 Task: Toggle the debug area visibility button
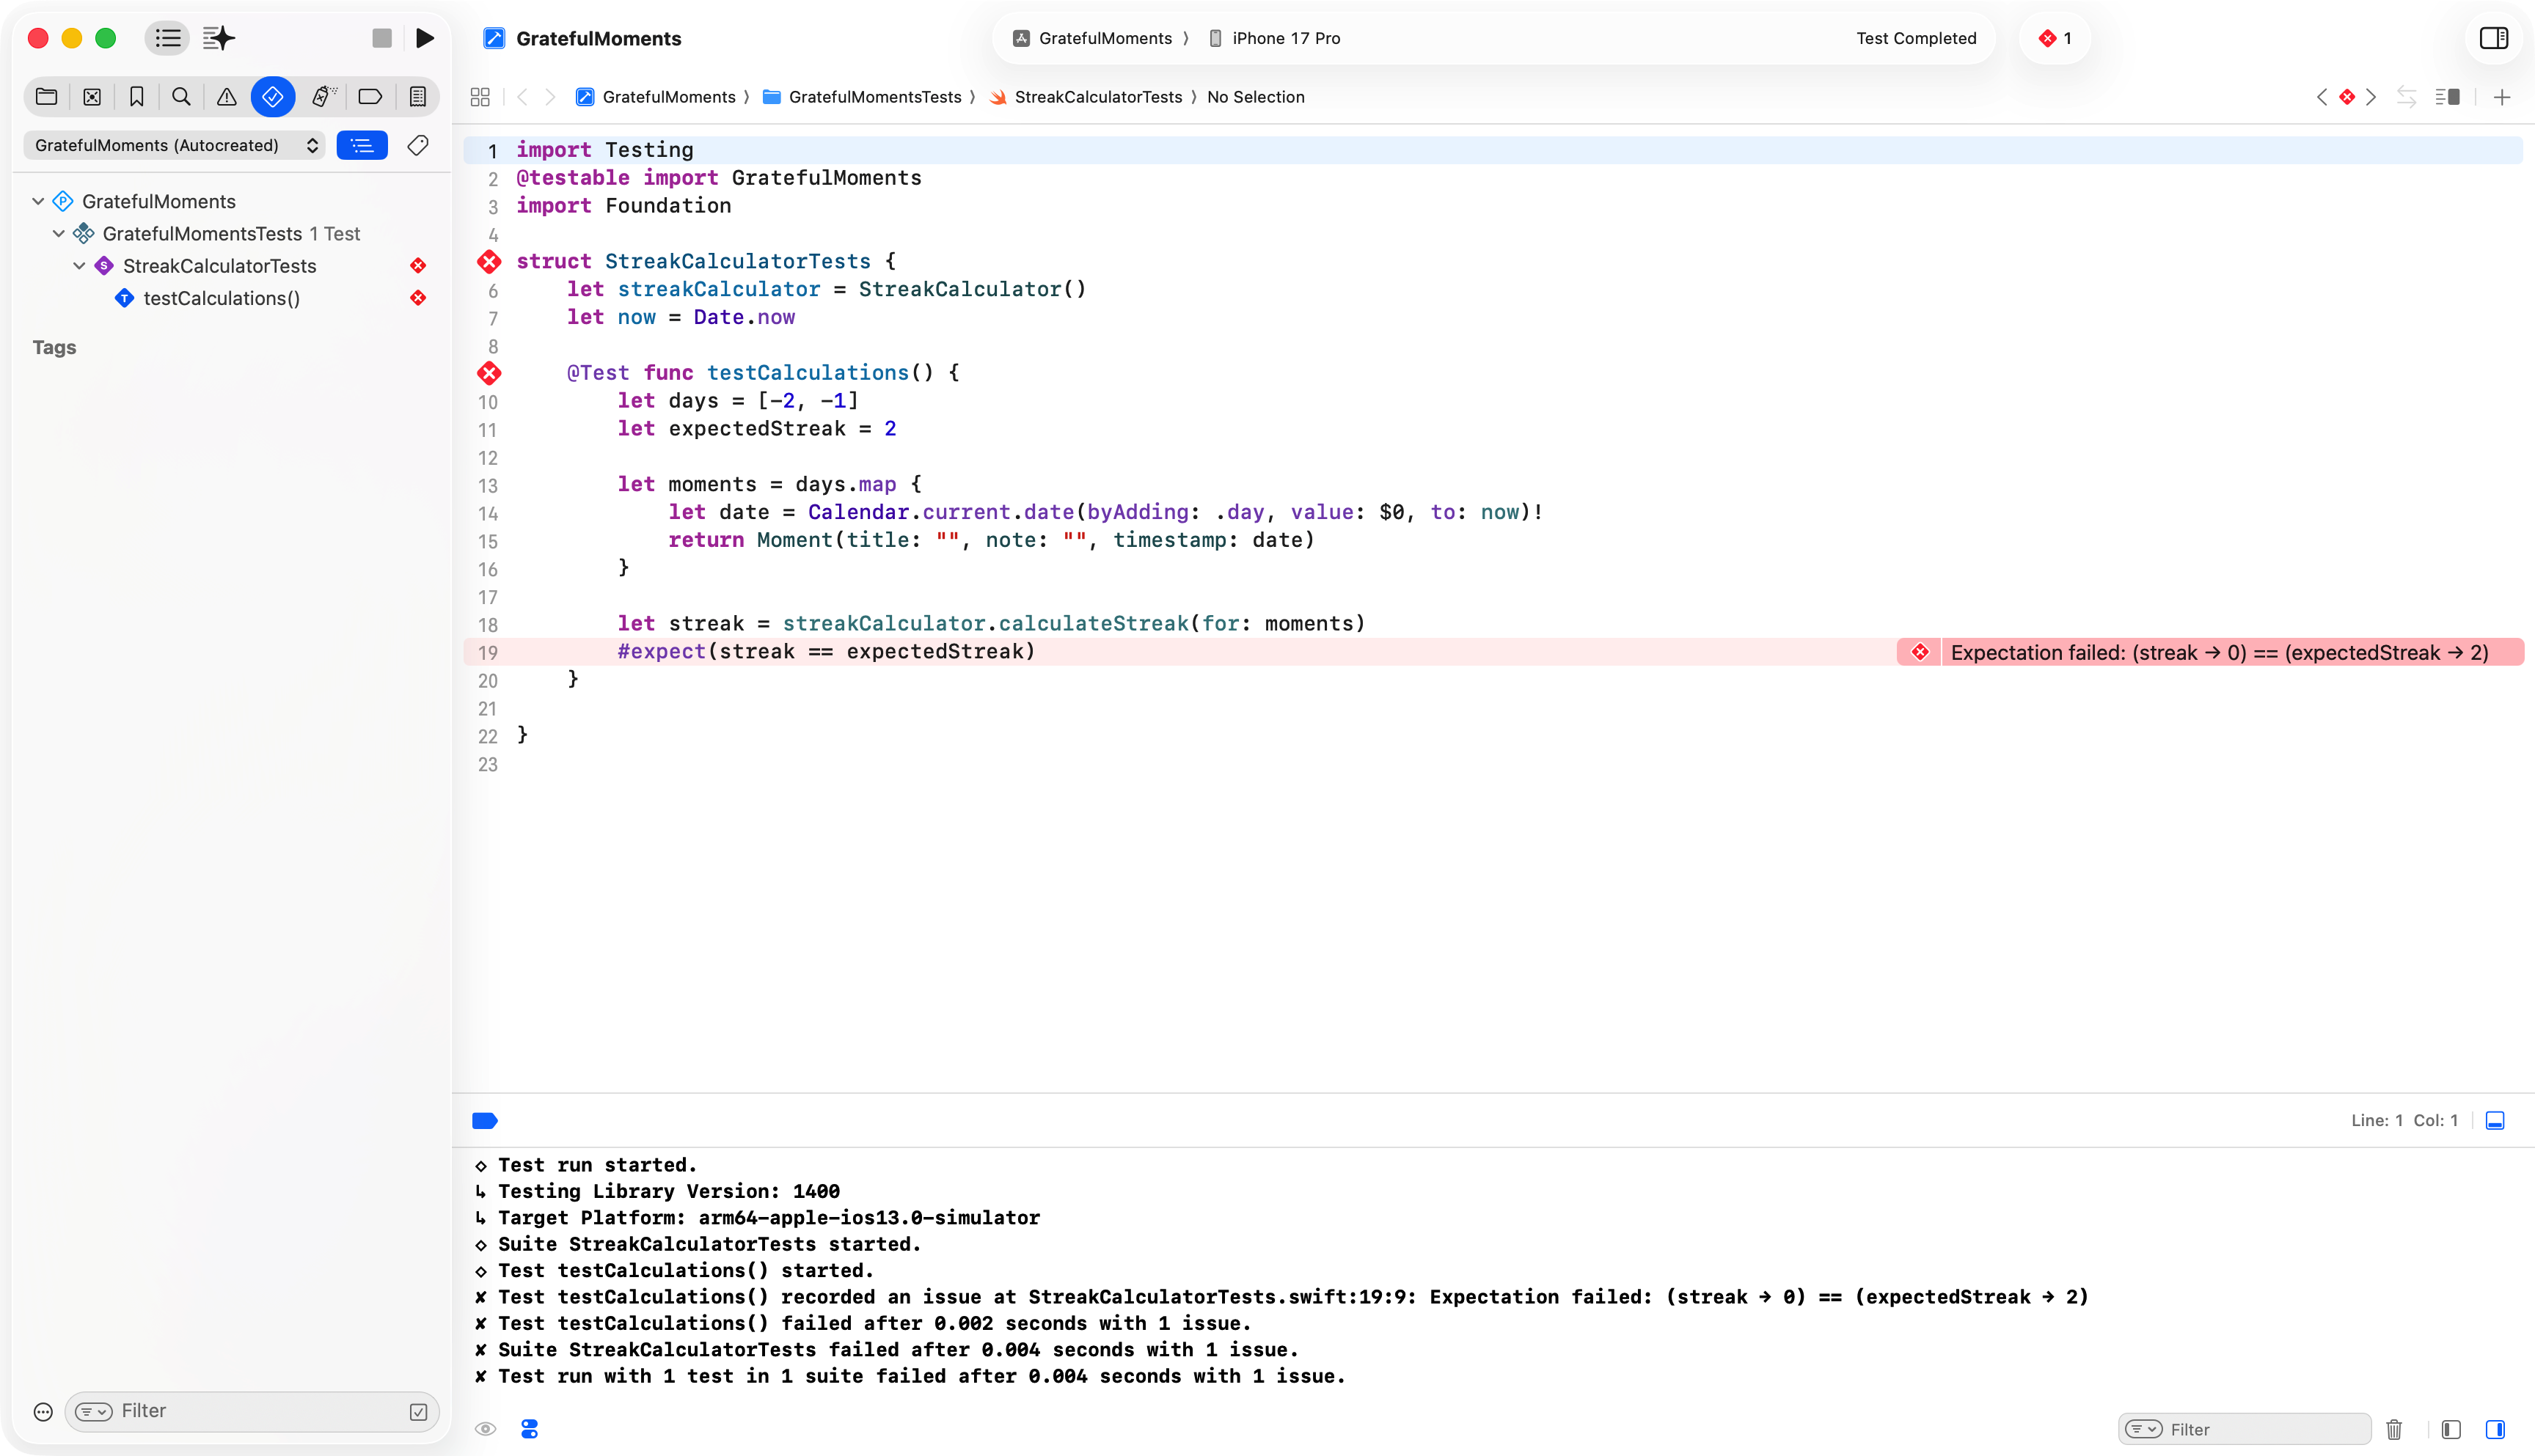2495,1120
